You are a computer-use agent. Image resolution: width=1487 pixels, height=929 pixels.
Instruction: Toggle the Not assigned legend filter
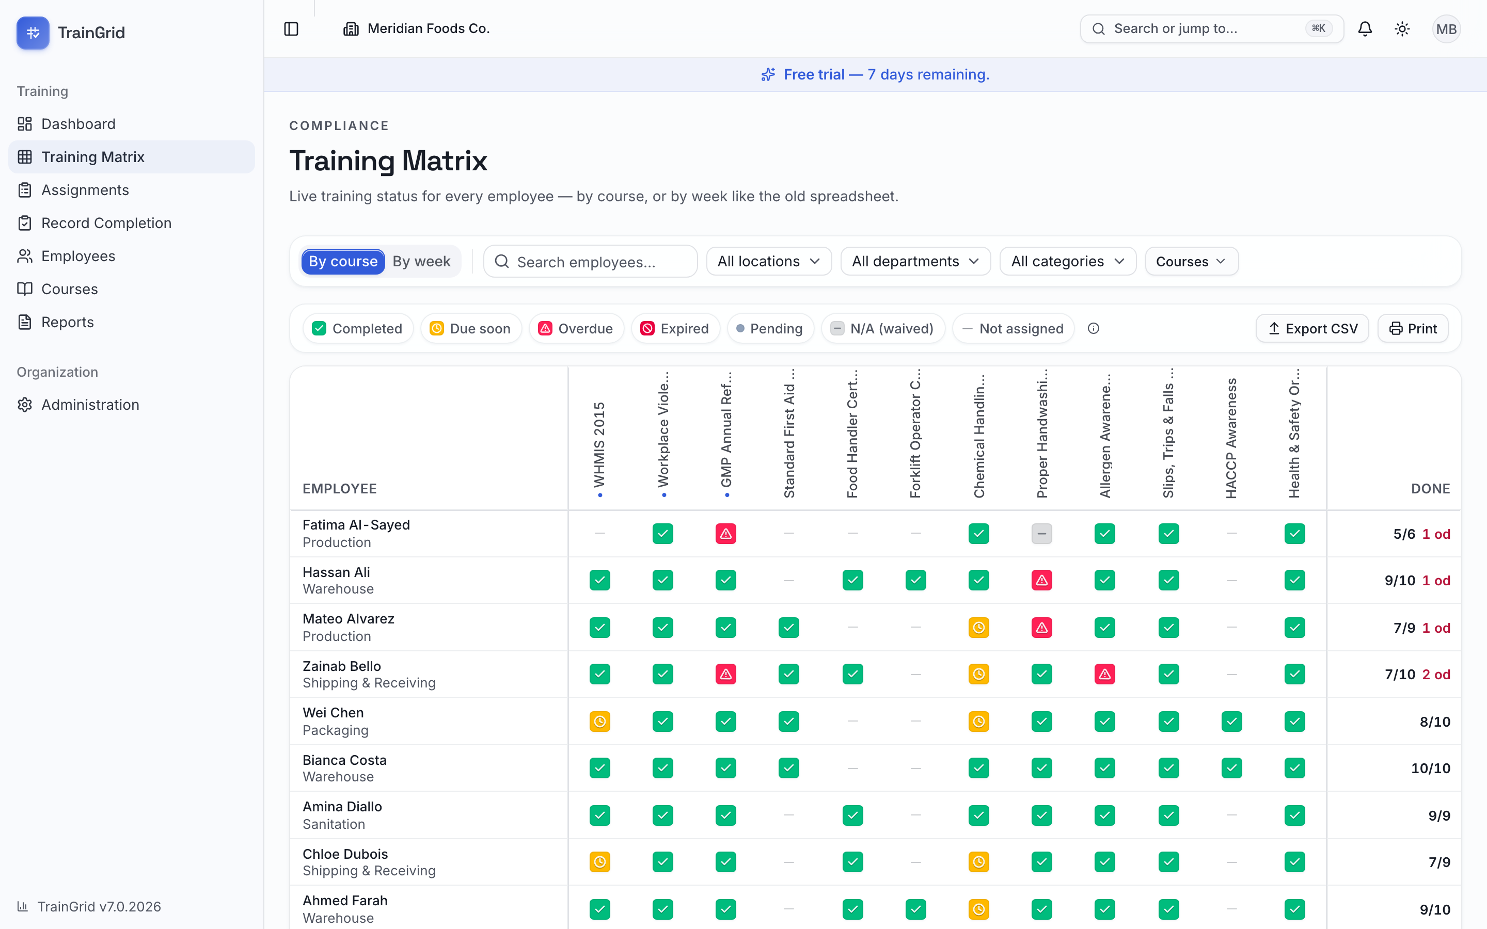[x=1013, y=329]
